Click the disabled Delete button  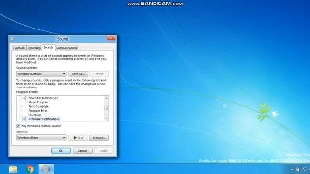99,74
